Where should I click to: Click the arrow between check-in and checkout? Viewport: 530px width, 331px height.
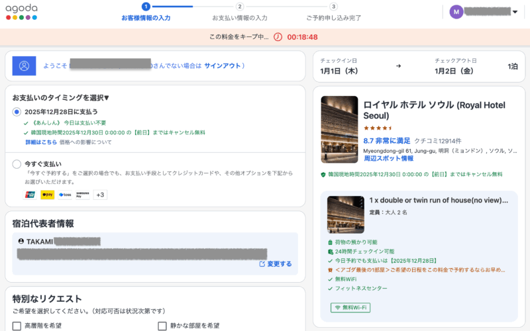point(399,66)
